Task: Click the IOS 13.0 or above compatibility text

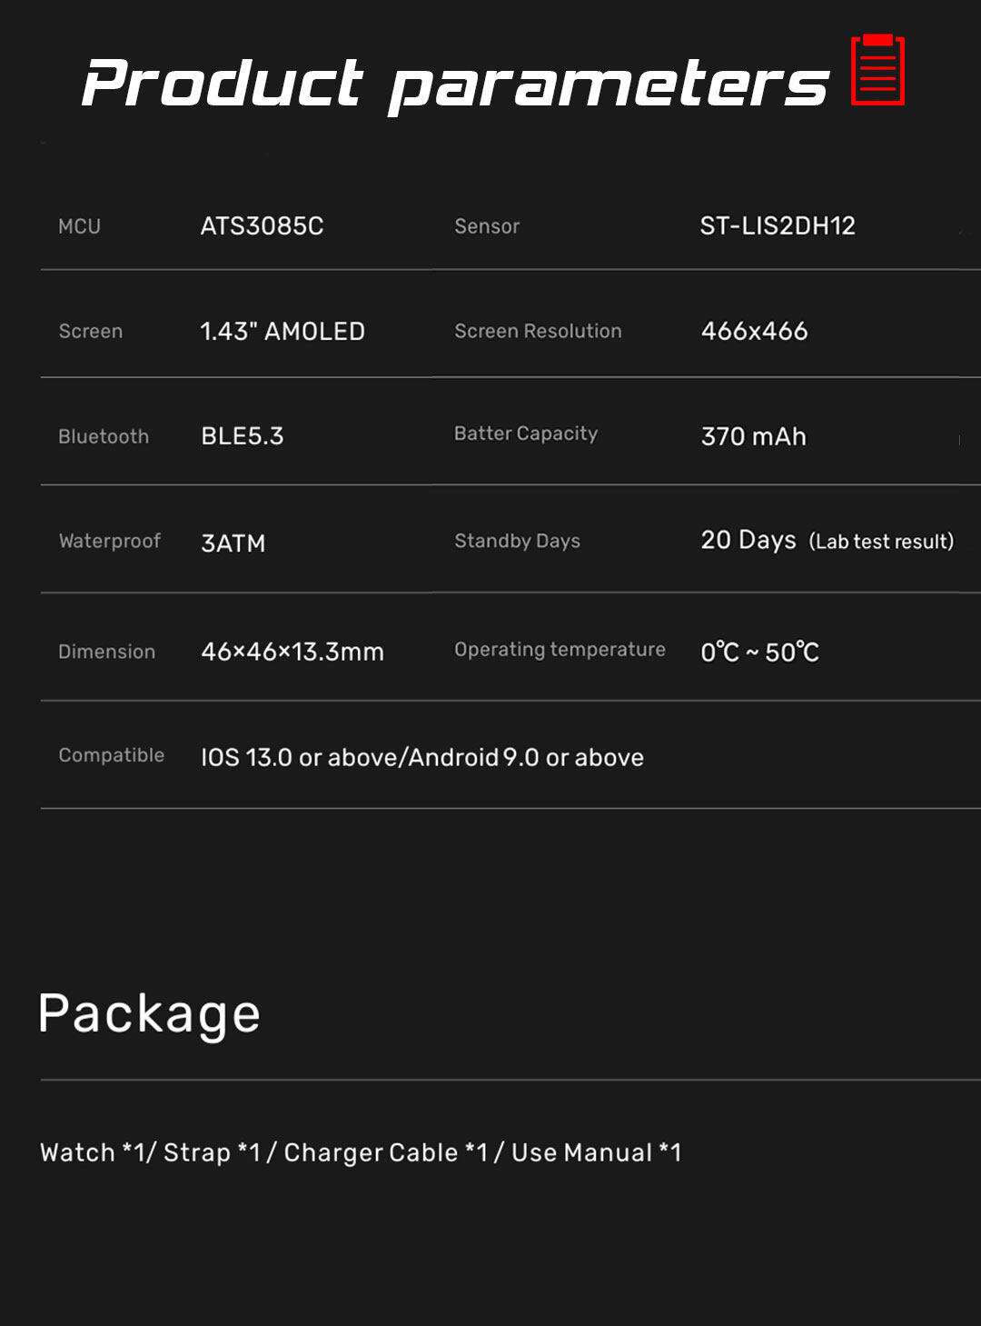Action: (x=422, y=757)
